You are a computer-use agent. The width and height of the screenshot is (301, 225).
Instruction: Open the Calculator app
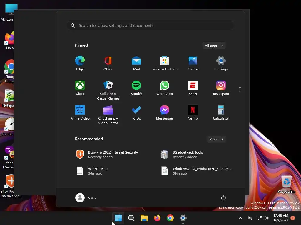pyautogui.click(x=221, y=113)
